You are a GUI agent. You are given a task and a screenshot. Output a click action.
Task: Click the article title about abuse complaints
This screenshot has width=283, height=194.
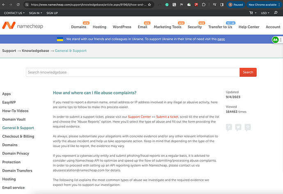click(x=95, y=93)
